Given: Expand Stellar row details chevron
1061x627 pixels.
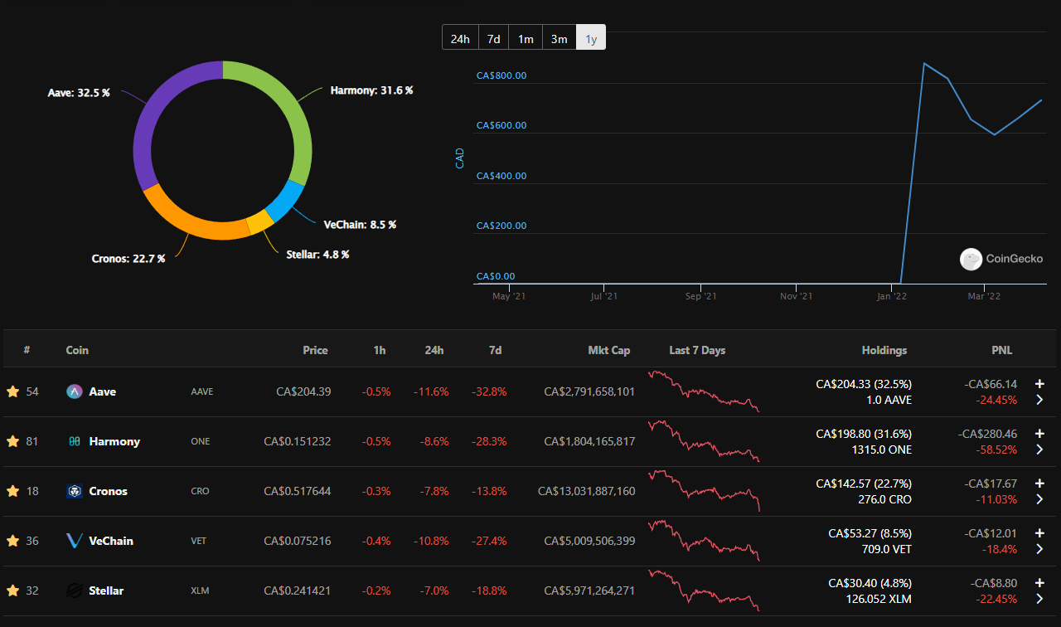Looking at the screenshot, I should click(1039, 599).
